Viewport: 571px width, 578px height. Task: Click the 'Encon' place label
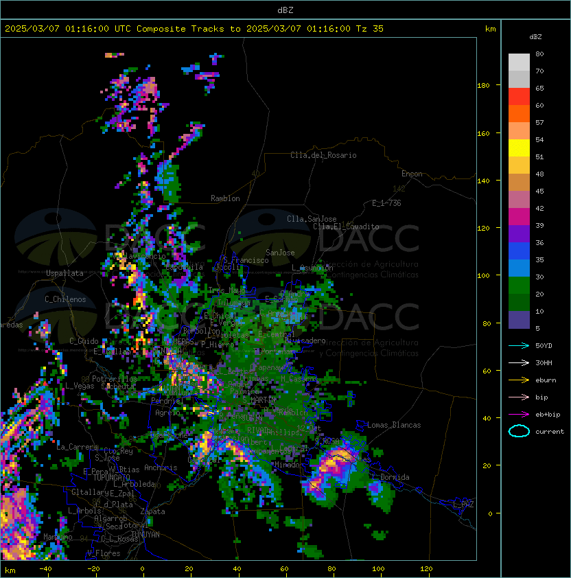412,174
